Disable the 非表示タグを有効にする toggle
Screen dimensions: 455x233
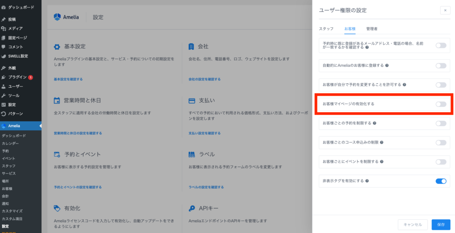point(440,181)
